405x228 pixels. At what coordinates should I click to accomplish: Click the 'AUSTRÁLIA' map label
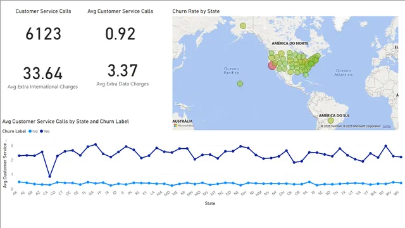pos(182,121)
